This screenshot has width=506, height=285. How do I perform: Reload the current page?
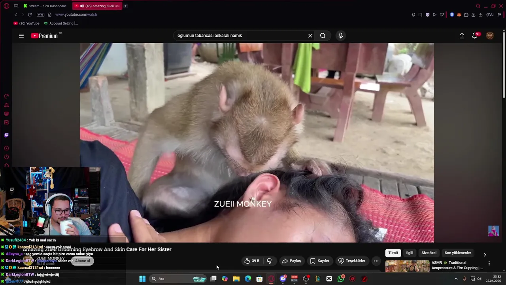pyautogui.click(x=30, y=15)
